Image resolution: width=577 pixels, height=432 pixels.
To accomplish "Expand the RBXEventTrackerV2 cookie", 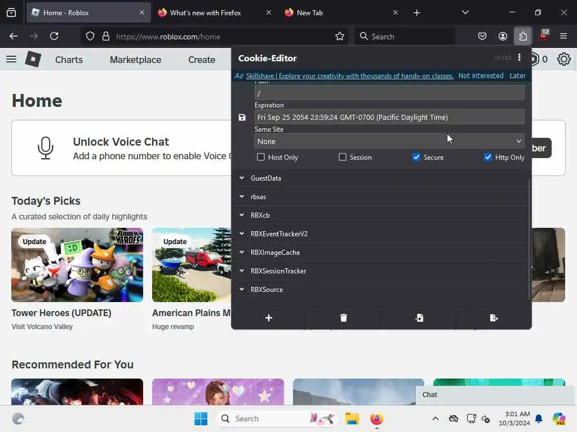I will 381,233.
